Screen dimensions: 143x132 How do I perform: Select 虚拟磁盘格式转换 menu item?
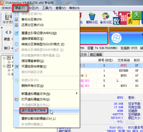(x=47, y=111)
